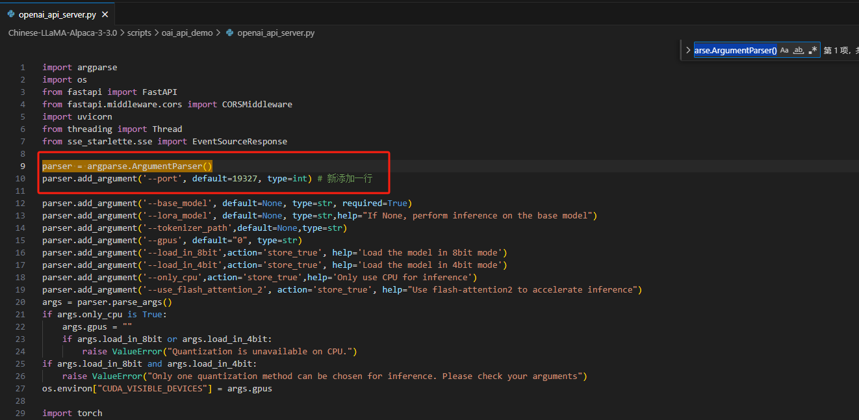Click on 'import os' on line 2
The image size is (859, 420).
[x=65, y=80]
